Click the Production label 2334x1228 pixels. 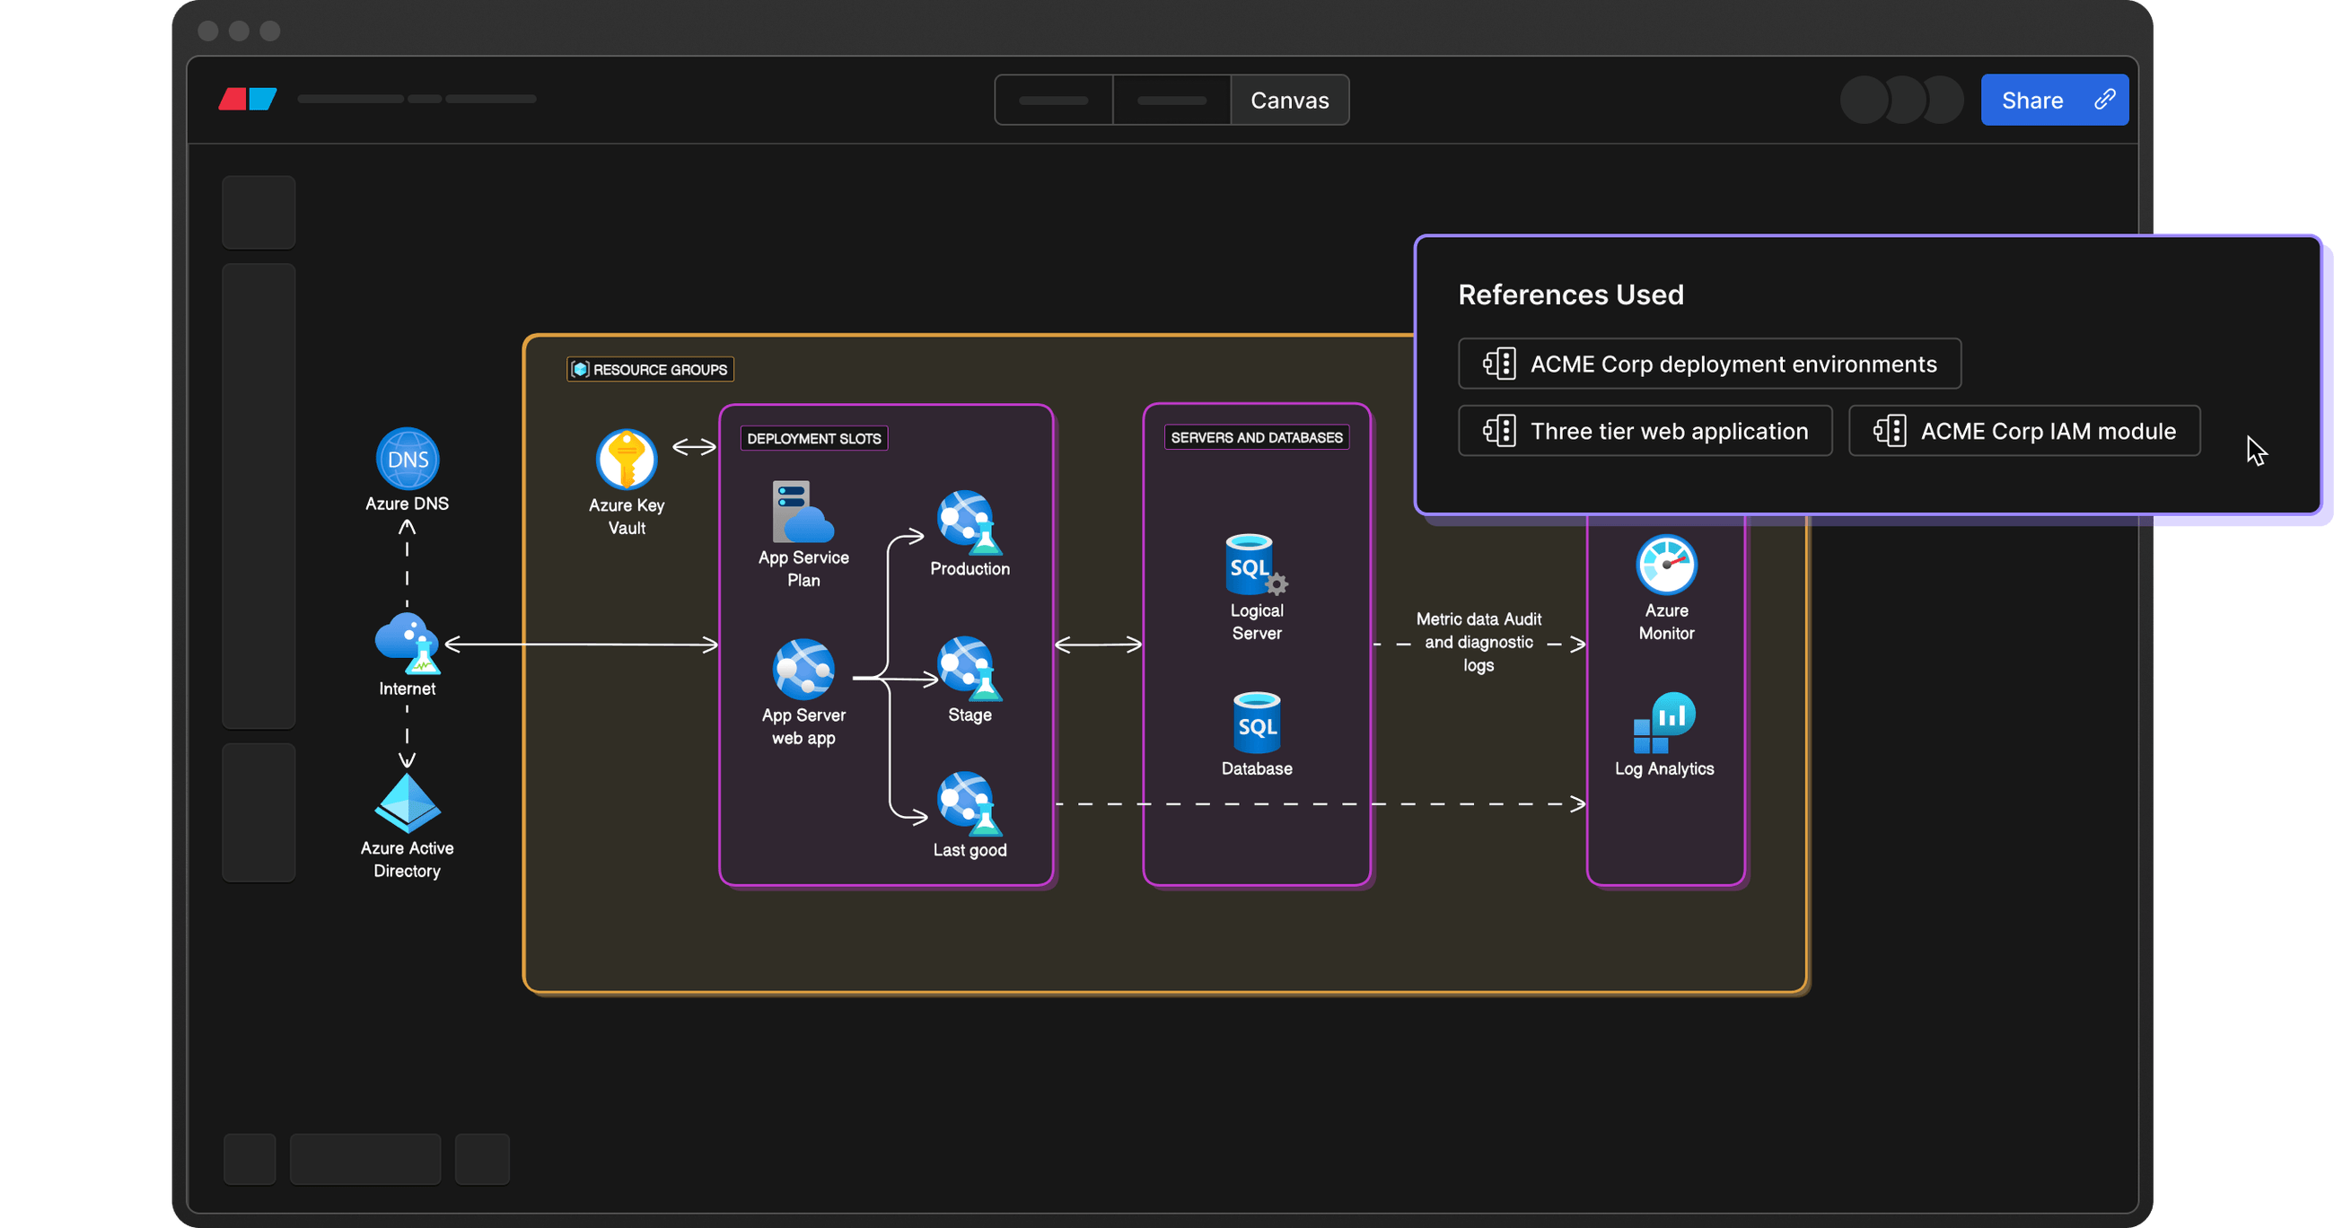[970, 568]
